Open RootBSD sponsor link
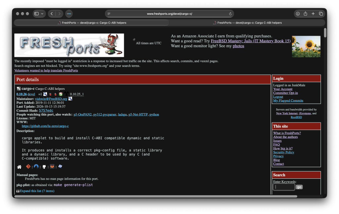The image size is (339, 214). click(296, 117)
